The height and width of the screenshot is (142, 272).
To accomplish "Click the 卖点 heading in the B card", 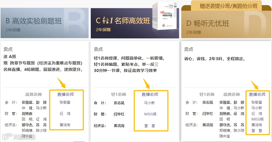I will tap(8, 49).
